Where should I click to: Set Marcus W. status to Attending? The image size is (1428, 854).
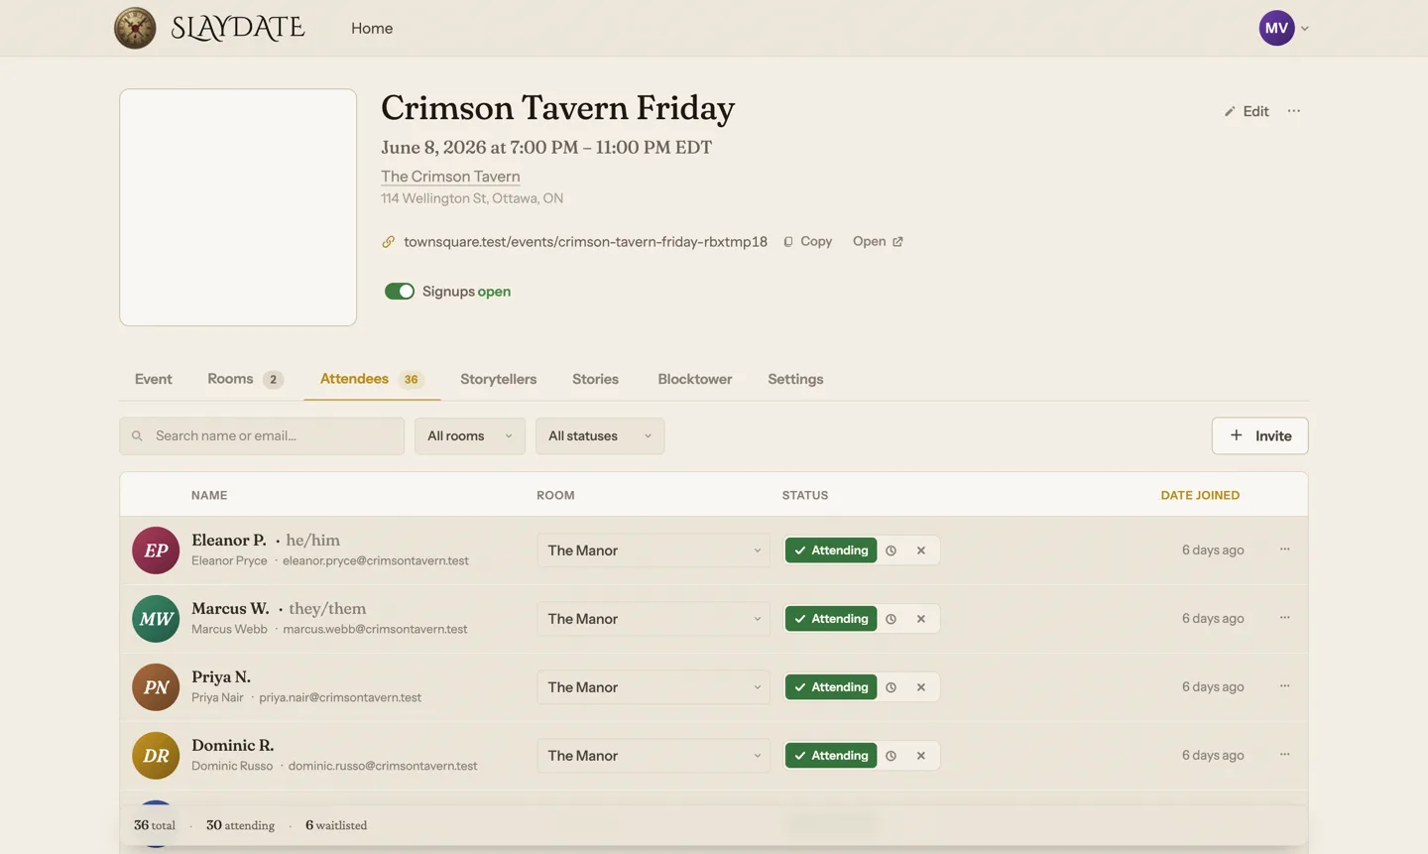(831, 619)
